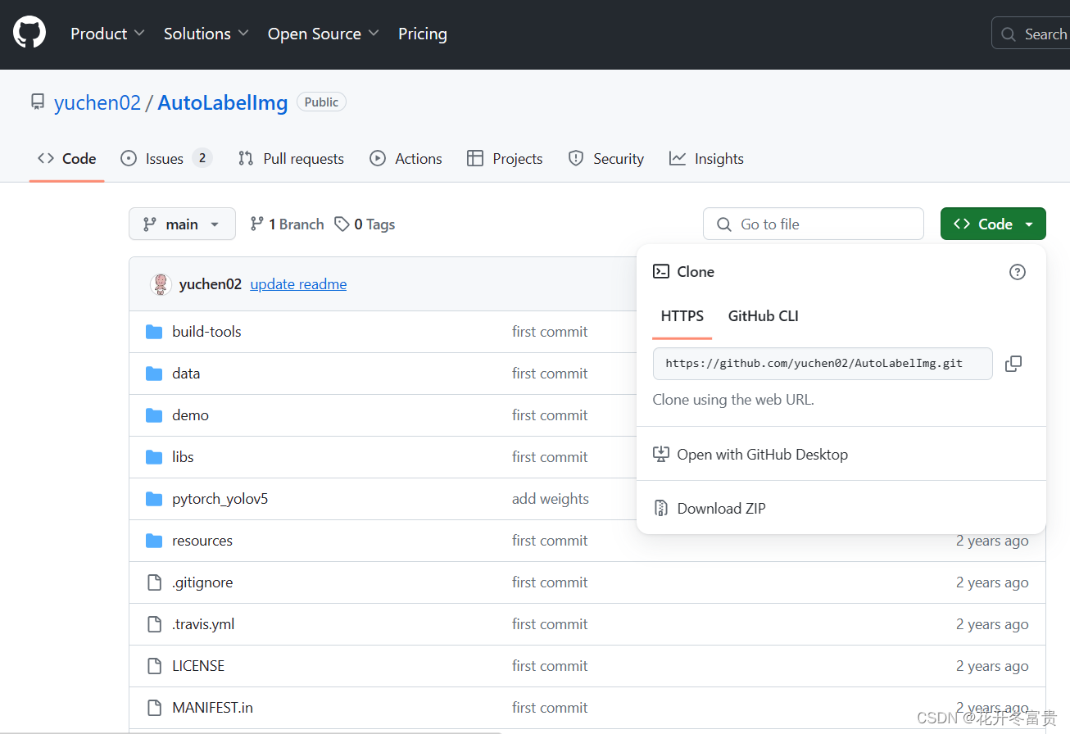Open the libs folder

pyautogui.click(x=183, y=457)
